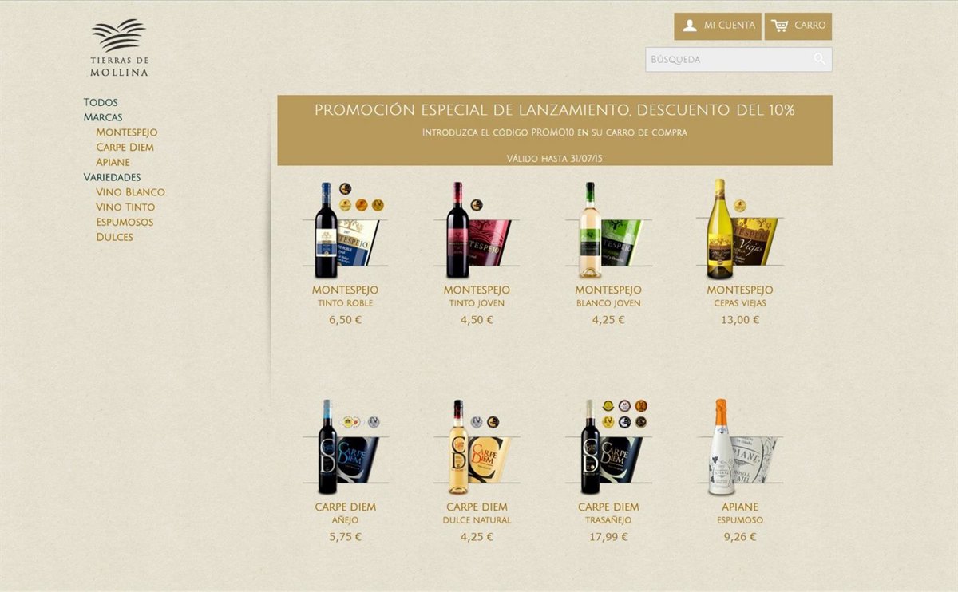Image resolution: width=958 pixels, height=592 pixels.
Task: Select Todos in the sidebar
Action: (101, 102)
